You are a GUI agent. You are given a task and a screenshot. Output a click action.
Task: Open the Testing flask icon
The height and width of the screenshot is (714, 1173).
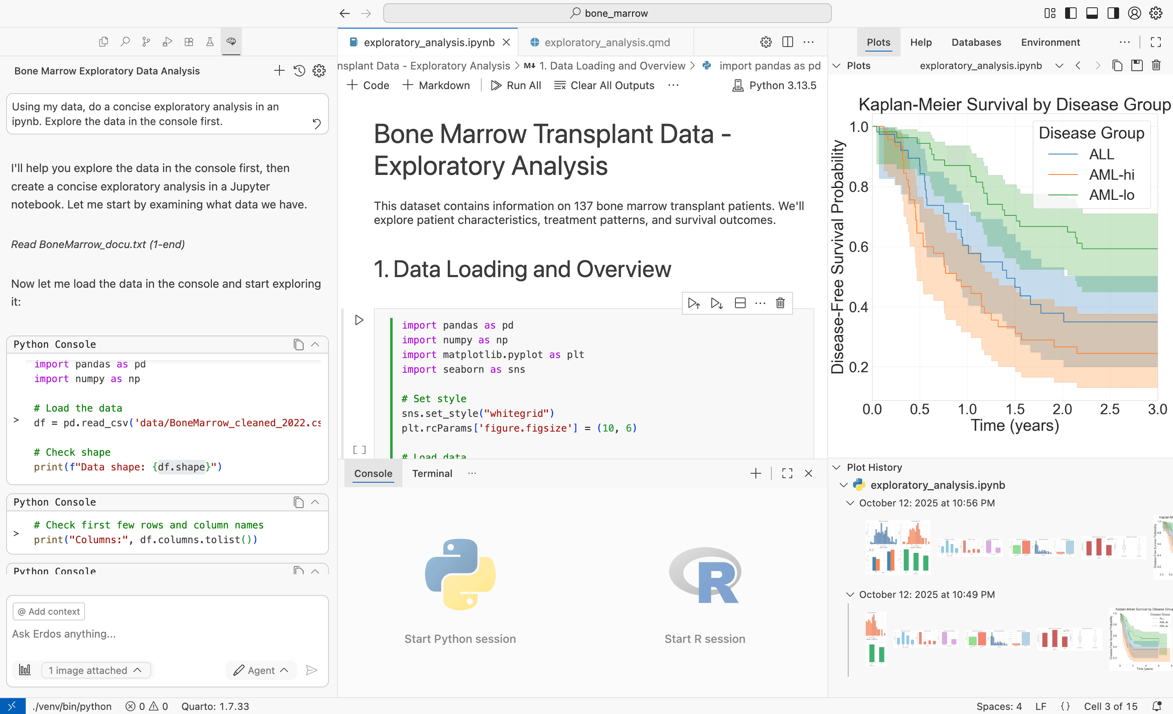click(x=210, y=42)
